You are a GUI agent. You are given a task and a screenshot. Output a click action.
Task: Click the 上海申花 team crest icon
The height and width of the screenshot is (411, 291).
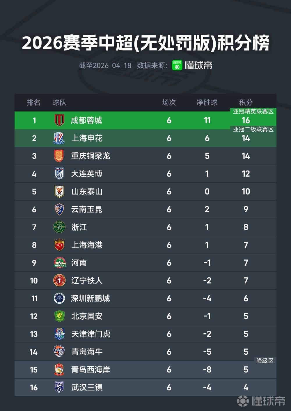[x=59, y=138]
